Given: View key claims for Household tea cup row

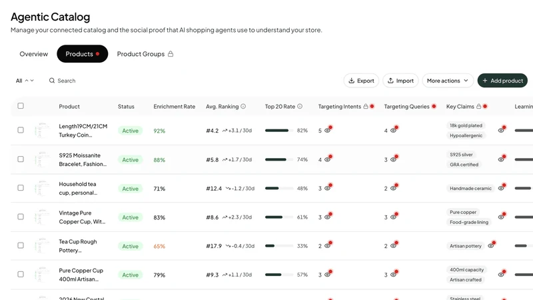Looking at the screenshot, I should click(x=501, y=188).
